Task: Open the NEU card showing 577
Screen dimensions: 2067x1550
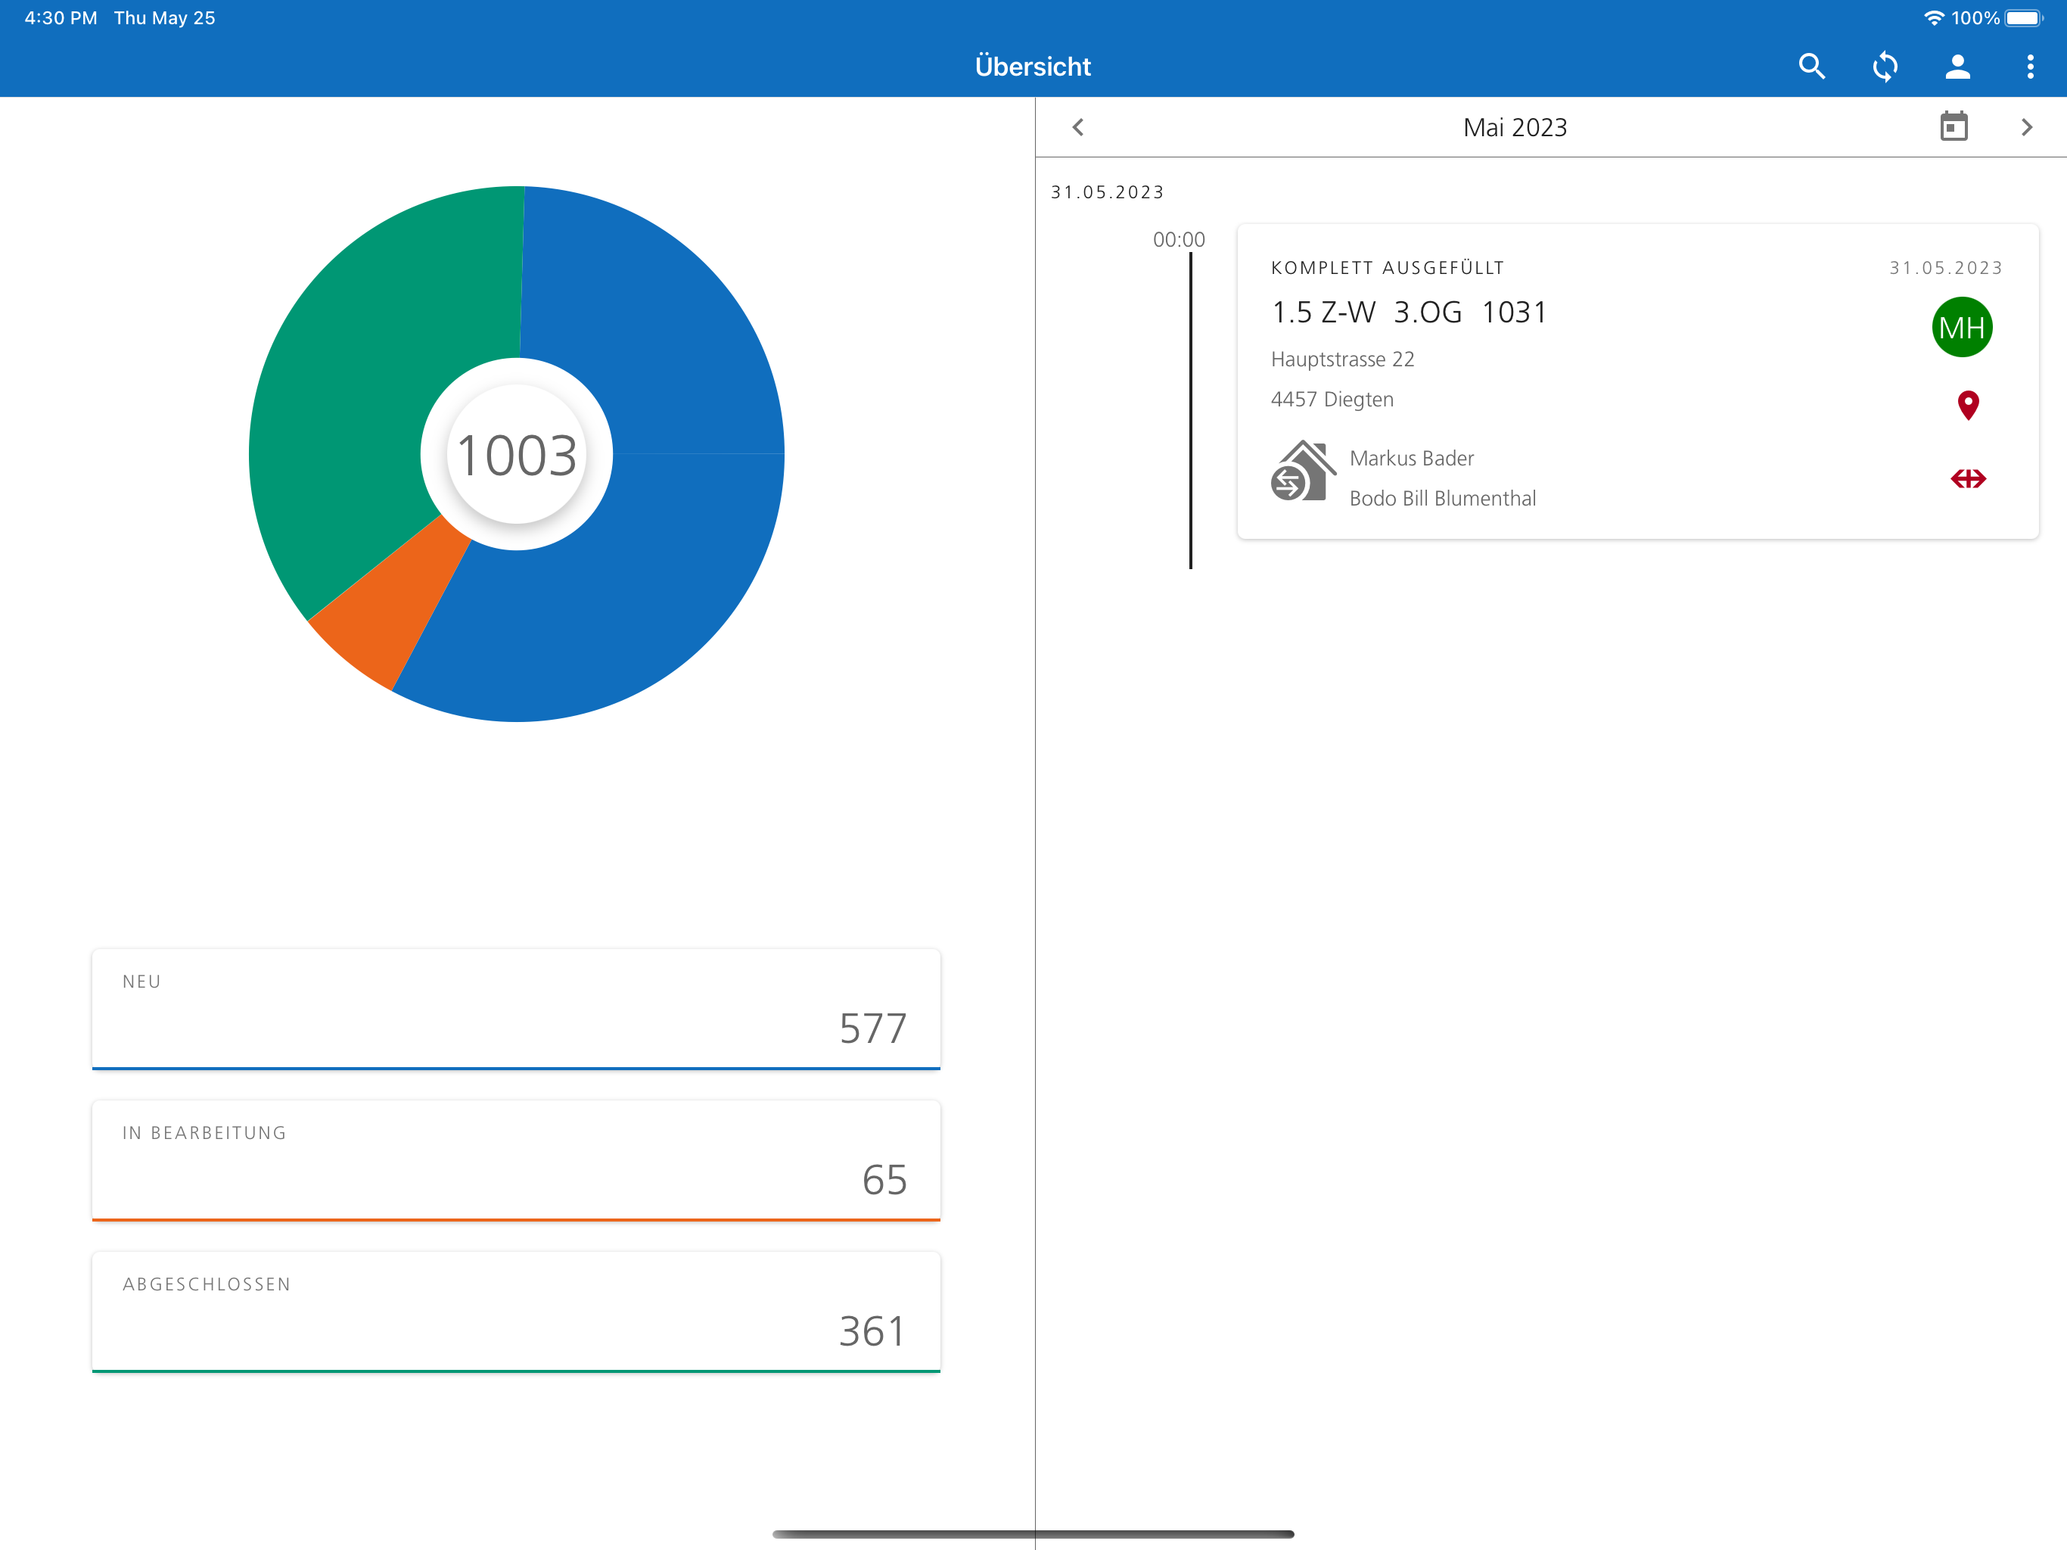Action: pyautogui.click(x=516, y=1009)
